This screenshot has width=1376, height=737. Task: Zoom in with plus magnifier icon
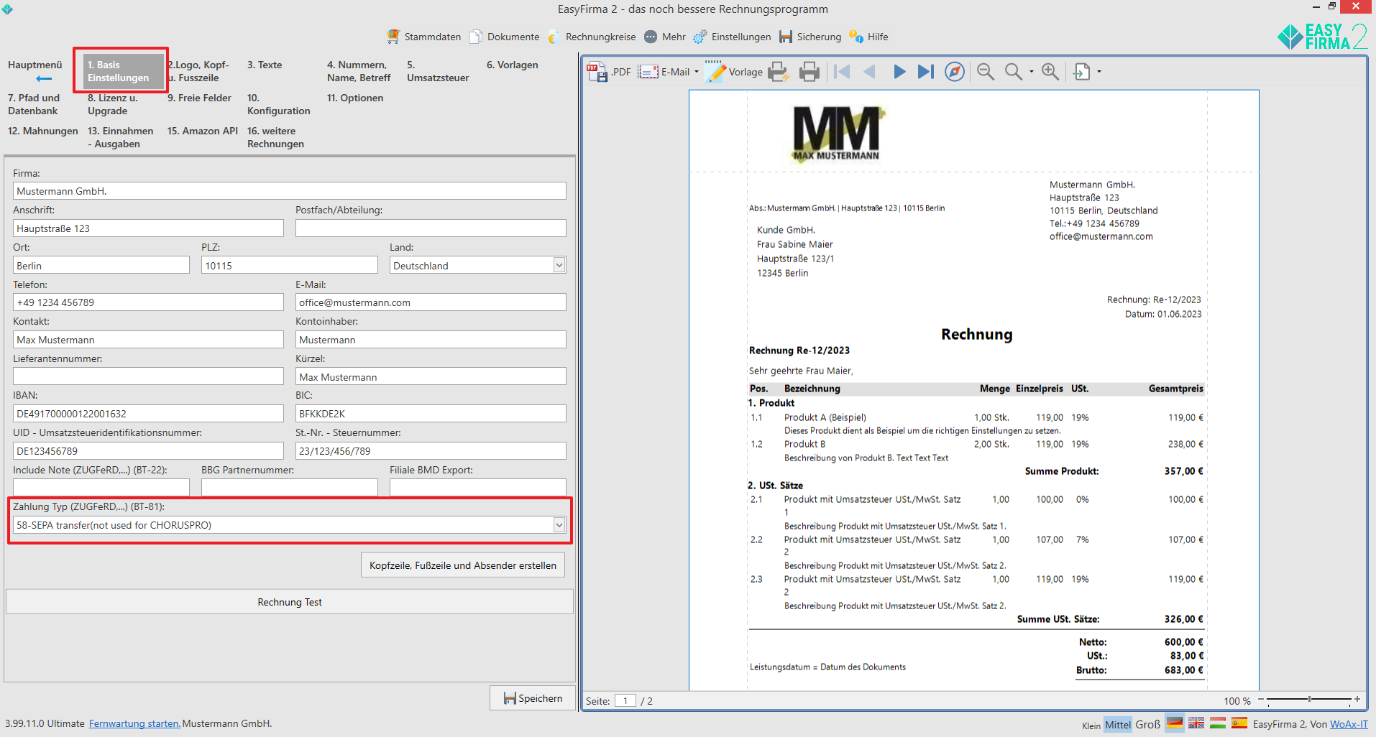[1050, 72]
